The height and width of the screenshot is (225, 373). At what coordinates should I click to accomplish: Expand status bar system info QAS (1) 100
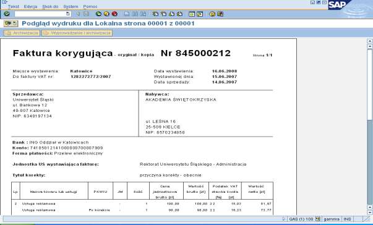tap(301, 219)
